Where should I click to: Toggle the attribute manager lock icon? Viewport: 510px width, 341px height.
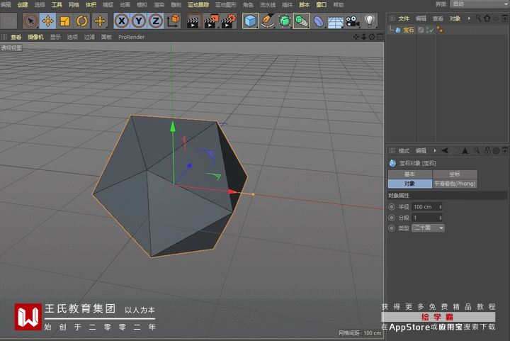coord(487,150)
